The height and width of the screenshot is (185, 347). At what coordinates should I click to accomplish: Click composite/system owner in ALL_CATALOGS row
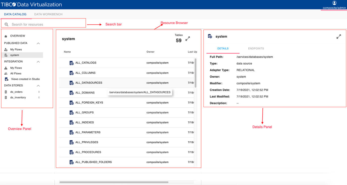pyautogui.click(x=157, y=63)
